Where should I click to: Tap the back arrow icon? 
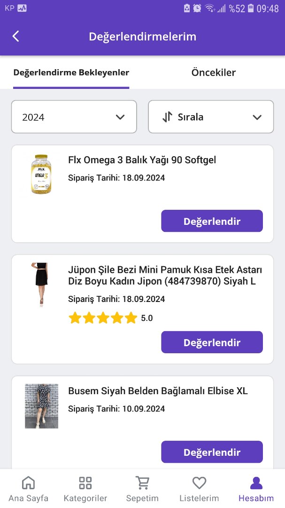[16, 36]
